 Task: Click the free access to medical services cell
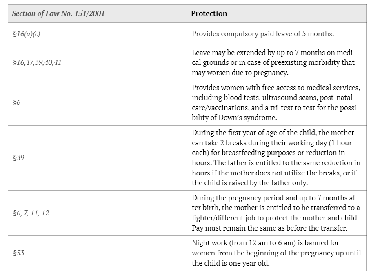(276, 102)
